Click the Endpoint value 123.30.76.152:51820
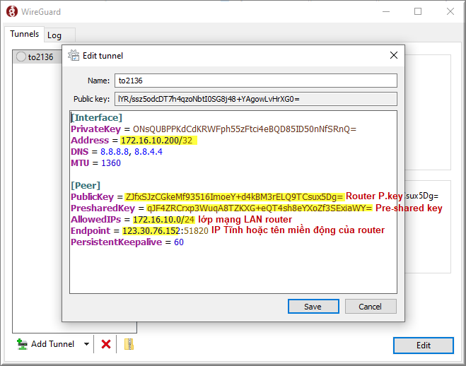Screen dimensions: 466x366 [x=165, y=230]
